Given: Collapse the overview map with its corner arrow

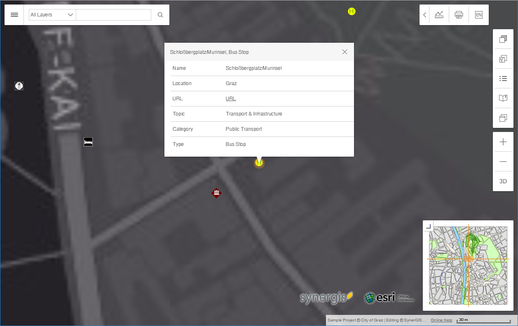Looking at the screenshot, I should pyautogui.click(x=427, y=226).
